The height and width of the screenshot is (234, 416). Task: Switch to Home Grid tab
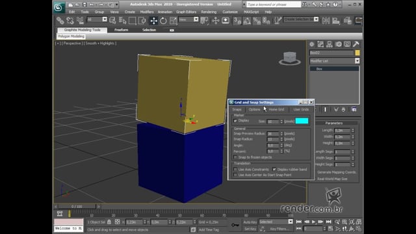276,110
